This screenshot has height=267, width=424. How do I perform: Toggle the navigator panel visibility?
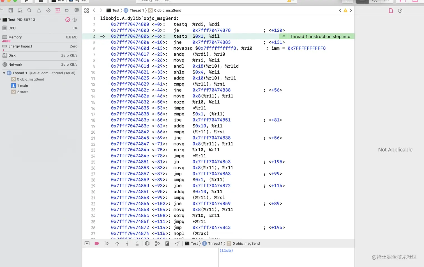(x=403, y=1)
